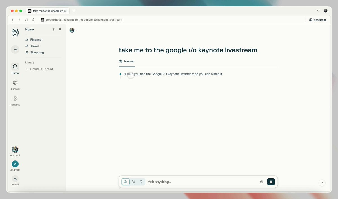Image resolution: width=338 pixels, height=199 pixels.
Task: Reload the page
Action: point(26,20)
